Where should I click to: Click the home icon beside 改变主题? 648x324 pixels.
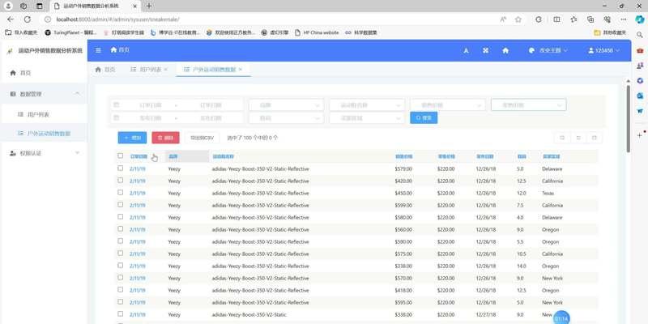[505, 50]
